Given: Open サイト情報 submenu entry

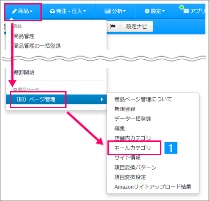Looking at the screenshot, I should click(x=128, y=157).
